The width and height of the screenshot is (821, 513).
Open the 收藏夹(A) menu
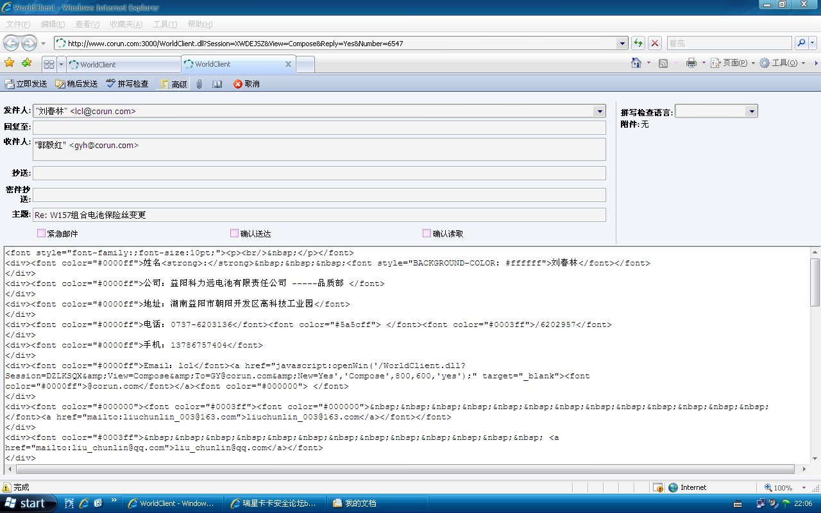[126, 24]
